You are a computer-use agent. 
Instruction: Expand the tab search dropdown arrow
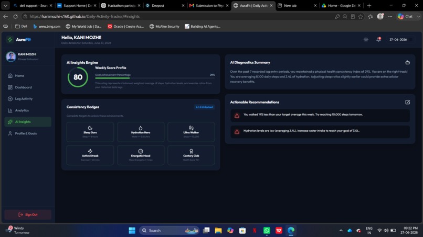point(5,5)
